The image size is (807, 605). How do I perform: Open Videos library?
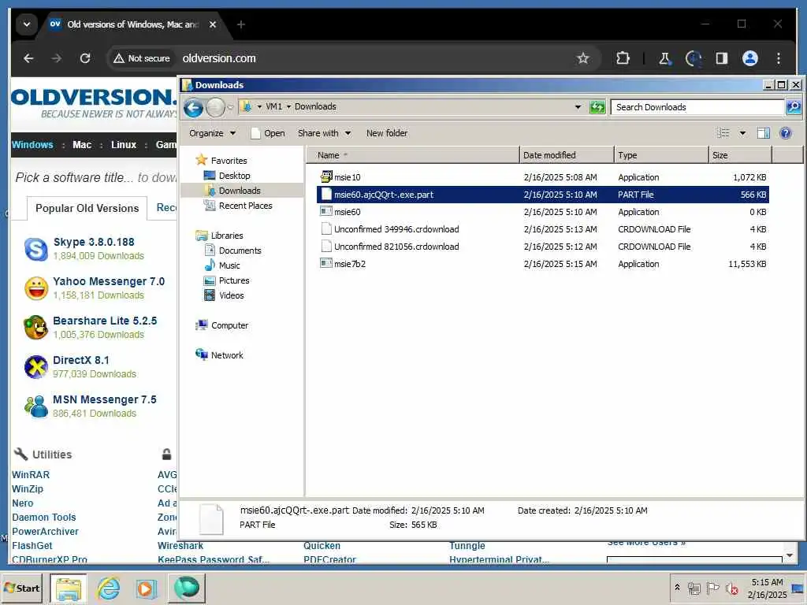231,295
